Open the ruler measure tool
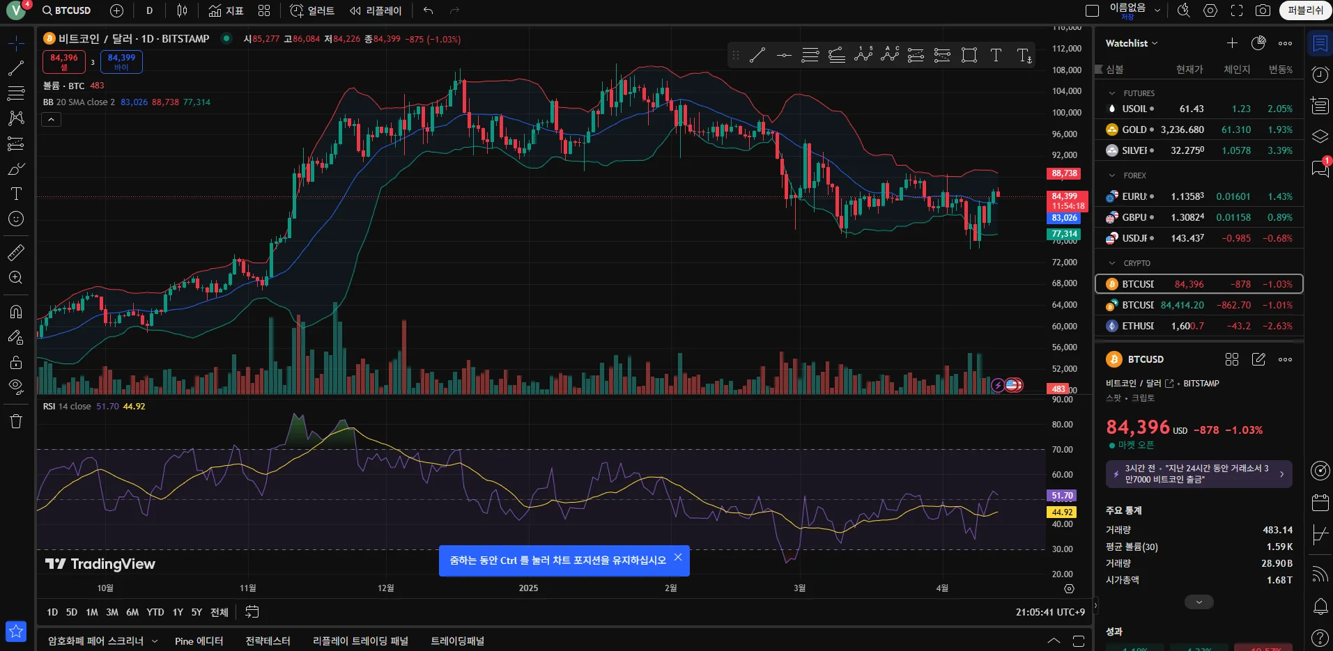Screen dimensions: 1333x651 pos(16,252)
